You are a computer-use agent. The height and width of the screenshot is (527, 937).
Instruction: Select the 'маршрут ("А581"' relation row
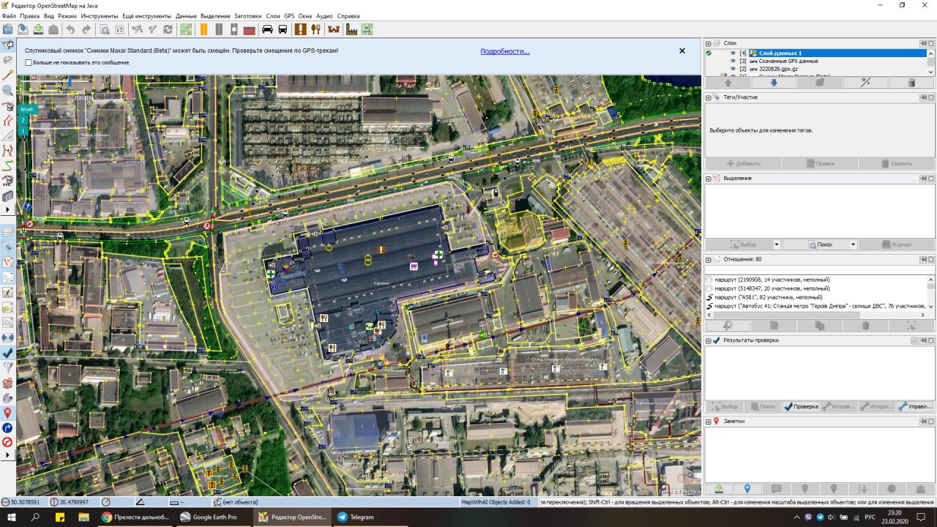point(816,297)
